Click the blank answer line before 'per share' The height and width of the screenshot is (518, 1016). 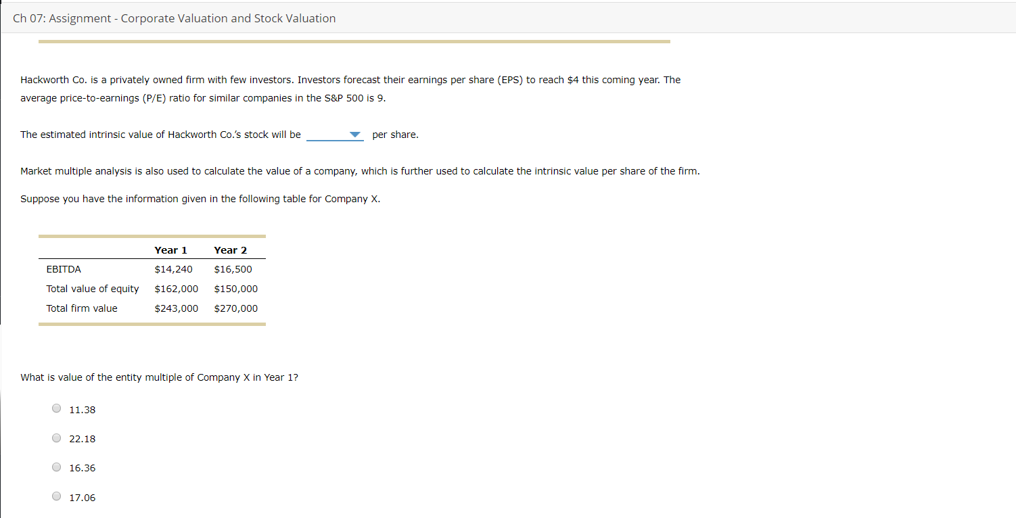point(328,136)
